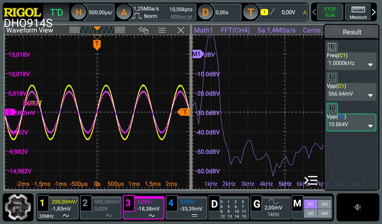Select the M4 math channel

pos(325,214)
